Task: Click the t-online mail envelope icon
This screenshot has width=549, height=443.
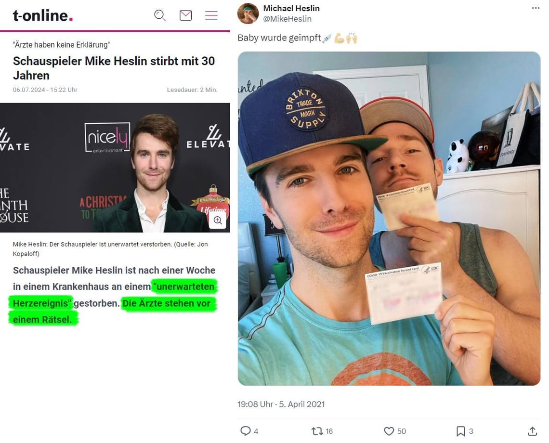Action: [x=185, y=15]
